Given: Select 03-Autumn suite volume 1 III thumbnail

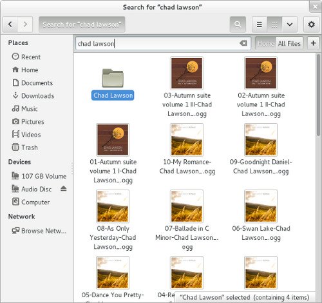Looking at the screenshot, I should 187,73.
